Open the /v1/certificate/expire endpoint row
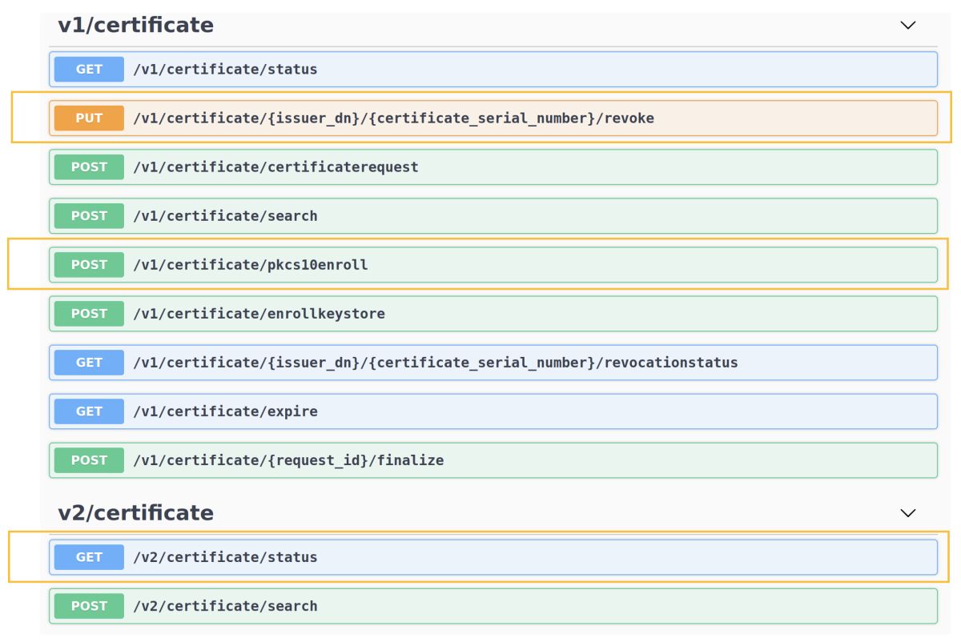Screen dimensions: 961x642 click(x=225, y=411)
